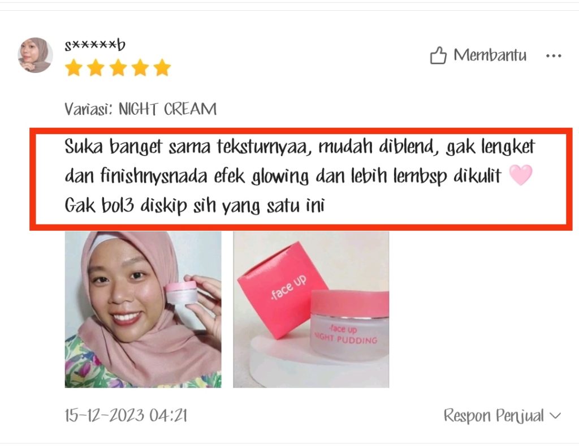The height and width of the screenshot is (448, 579).
Task: Click the first yellow rating star
Action: pyautogui.click(x=74, y=68)
